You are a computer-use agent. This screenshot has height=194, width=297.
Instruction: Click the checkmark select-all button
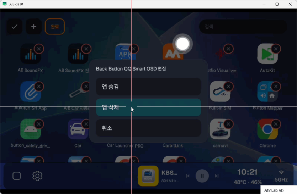pos(15,27)
